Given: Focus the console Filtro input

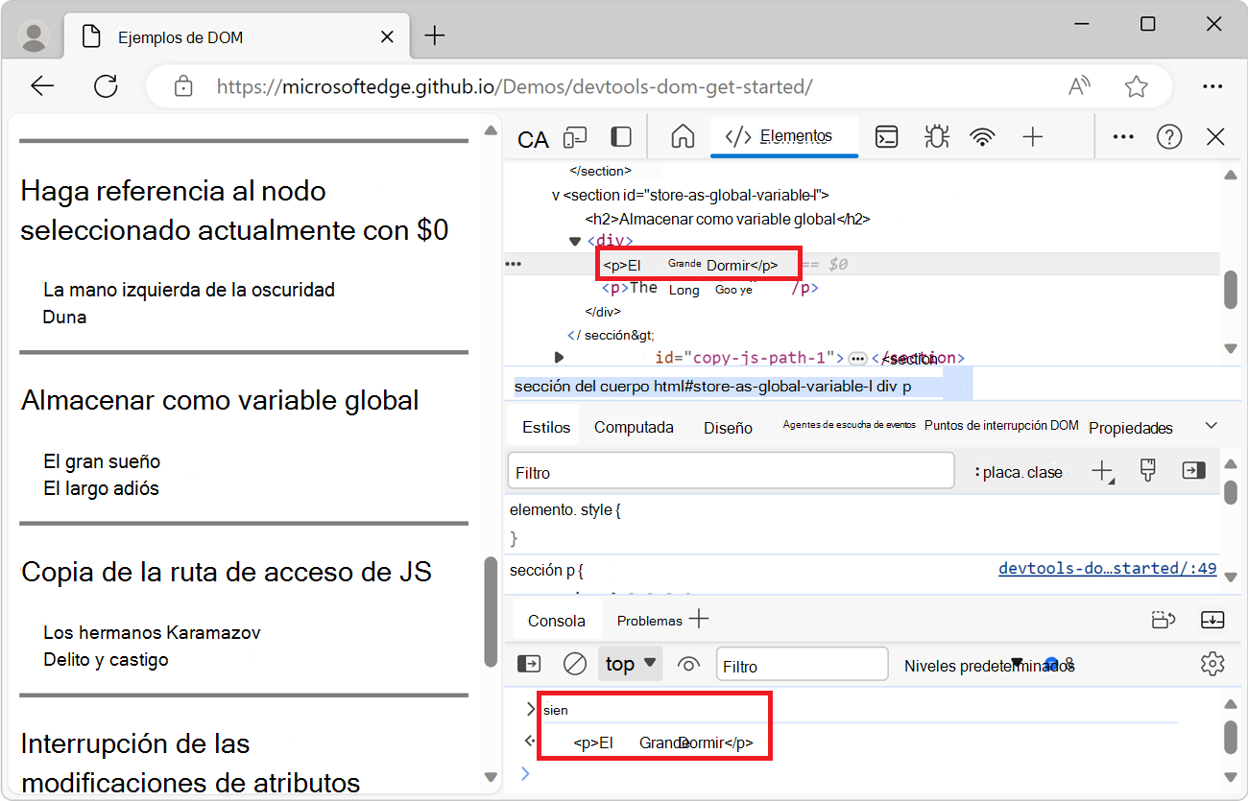Looking at the screenshot, I should [803, 665].
